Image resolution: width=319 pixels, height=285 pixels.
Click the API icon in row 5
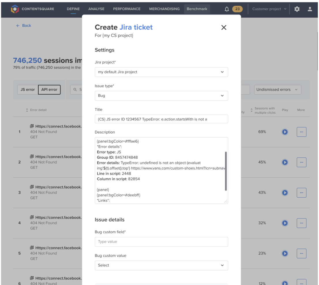click(32, 247)
